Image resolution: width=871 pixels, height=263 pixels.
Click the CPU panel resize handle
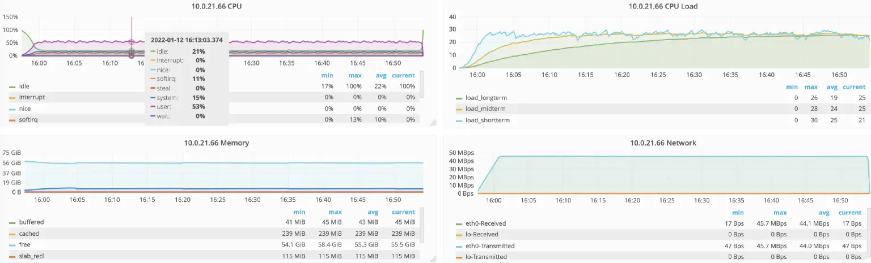(433, 122)
